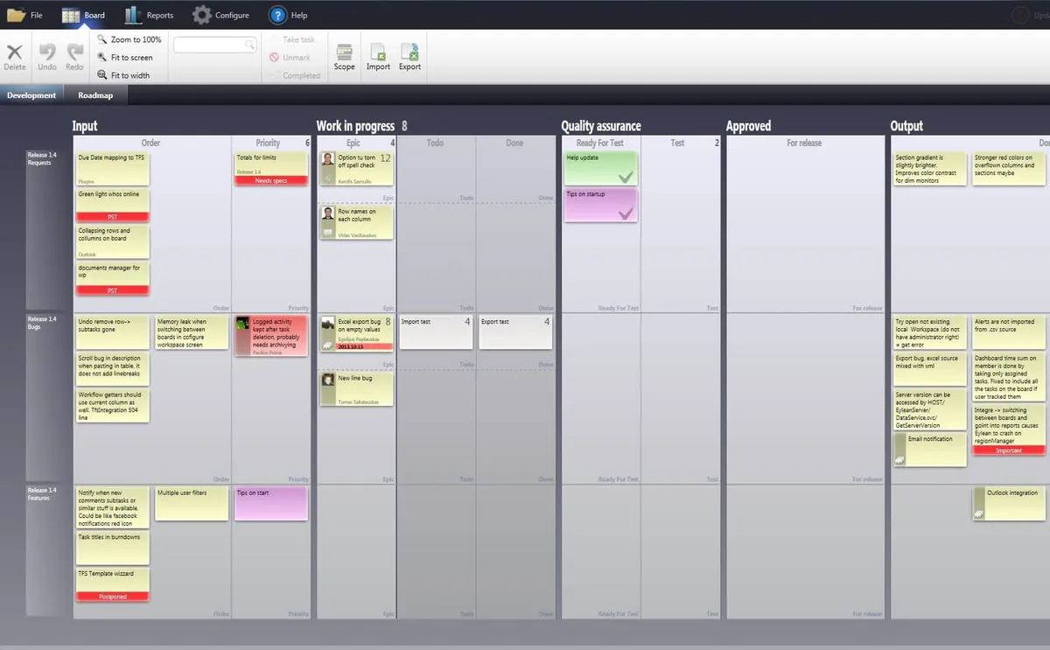Click the Order column header
1050x650 pixels.
click(150, 143)
